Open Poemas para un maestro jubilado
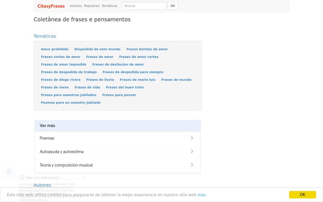Screen dimensions: 323x202 click(x=71, y=102)
